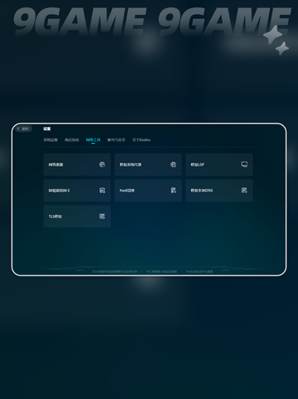
Task: Open the second settings tab
Action: [72, 140]
